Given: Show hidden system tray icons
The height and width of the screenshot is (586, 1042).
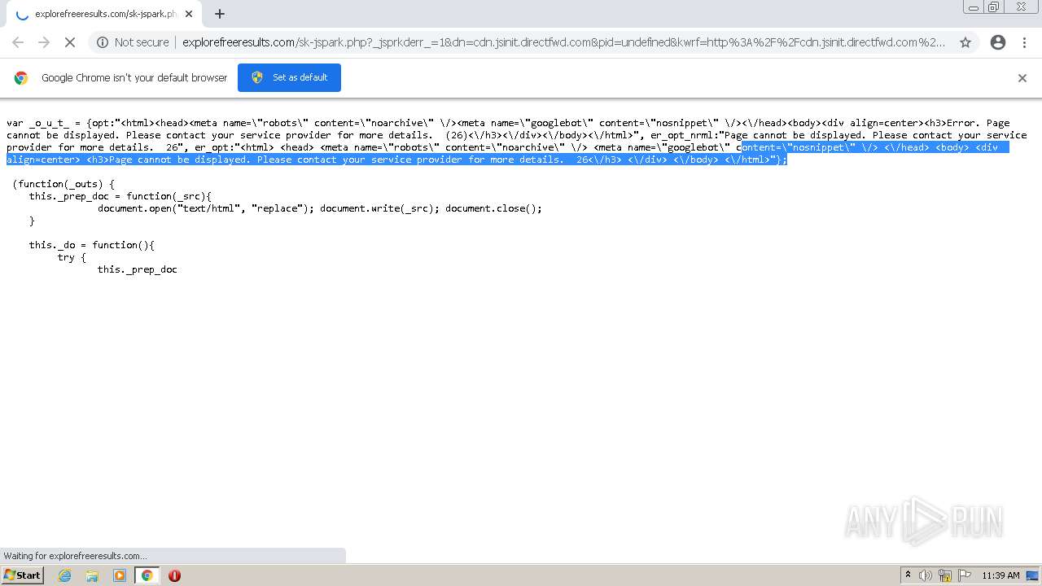Looking at the screenshot, I should coord(908,575).
